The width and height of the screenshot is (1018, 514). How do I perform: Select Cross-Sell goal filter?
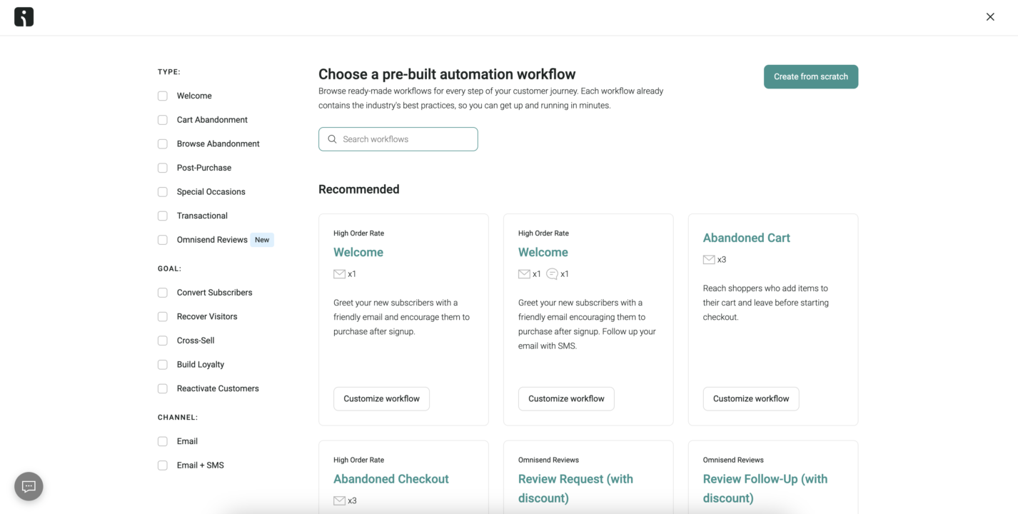click(163, 341)
